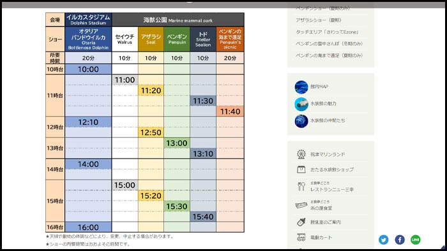Click the 13:10 sealion show time
This screenshot has height=251, width=447.
pos(203,154)
